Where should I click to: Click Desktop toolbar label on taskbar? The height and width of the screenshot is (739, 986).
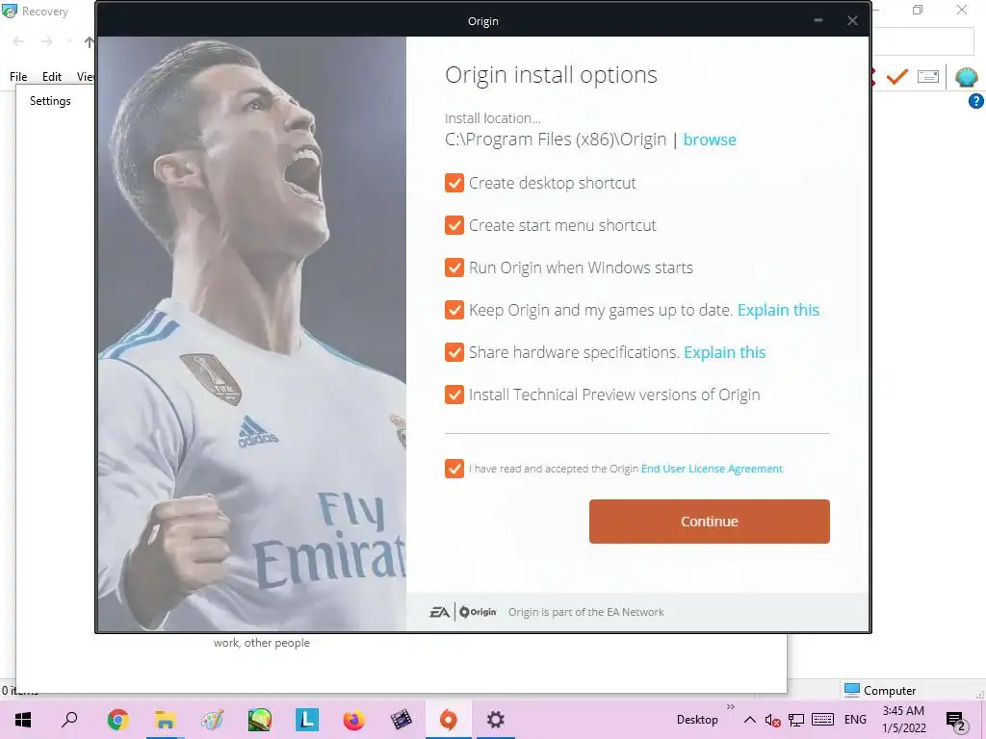(697, 720)
